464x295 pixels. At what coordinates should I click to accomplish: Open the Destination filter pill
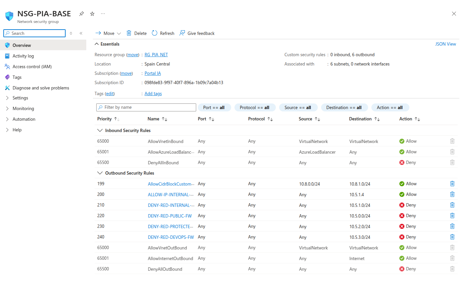click(x=344, y=107)
